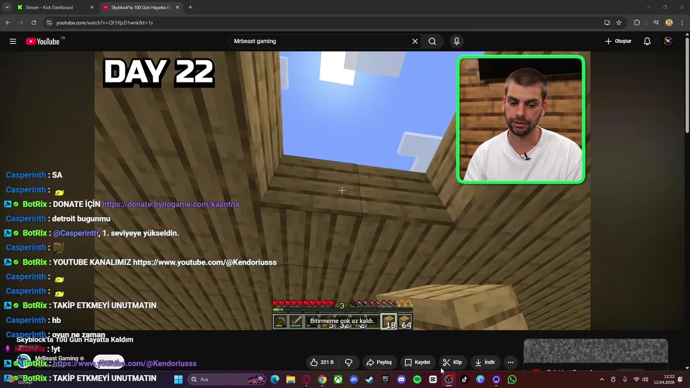
Task: Go back in browser history
Action: pos(8,23)
